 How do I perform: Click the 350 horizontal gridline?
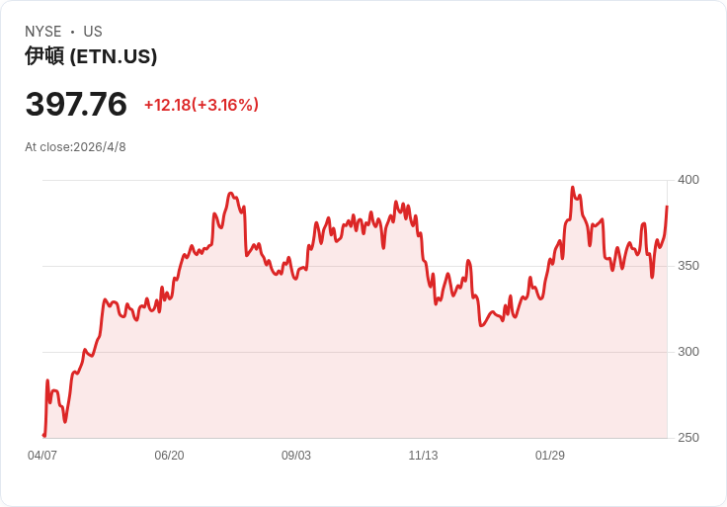pyautogui.click(x=355, y=266)
